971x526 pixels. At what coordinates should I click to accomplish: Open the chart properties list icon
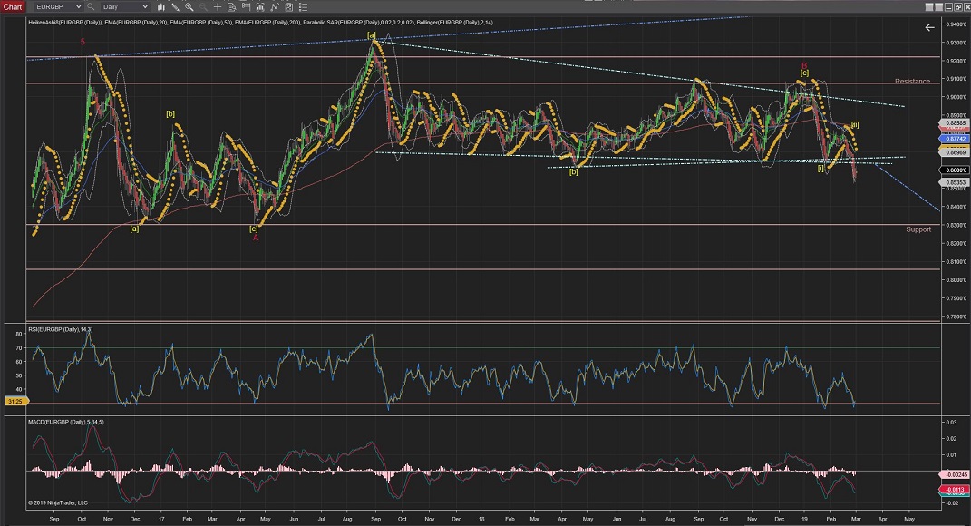[x=303, y=7]
